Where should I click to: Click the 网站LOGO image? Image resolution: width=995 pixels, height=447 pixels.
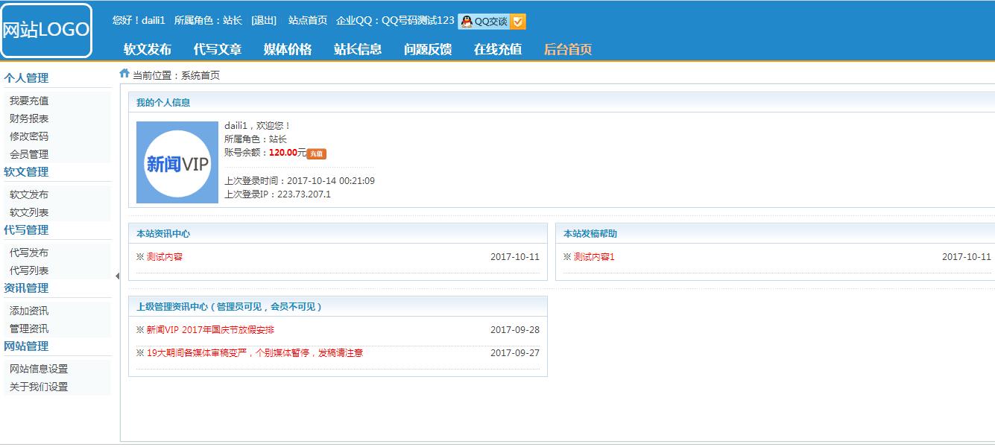point(46,31)
